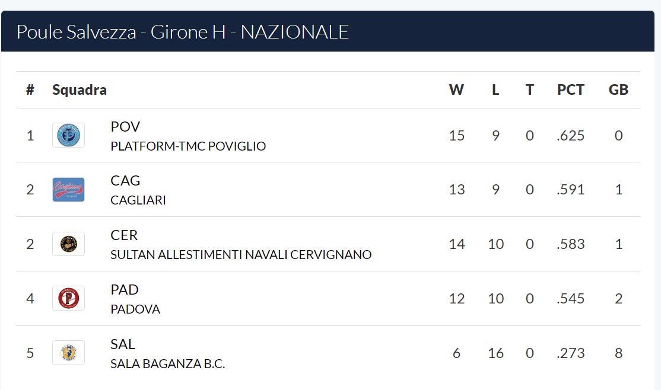
Task: Click the POV abbreviation
Action: pyautogui.click(x=125, y=126)
